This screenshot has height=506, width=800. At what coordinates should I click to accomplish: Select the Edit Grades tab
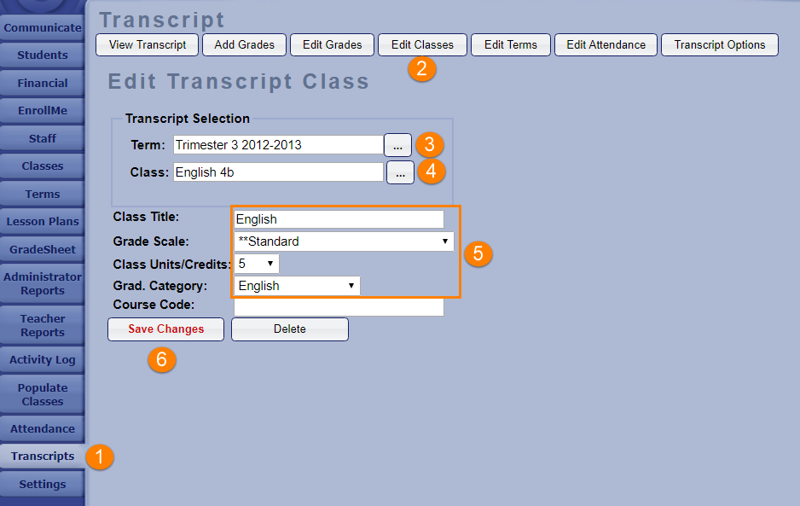click(x=332, y=44)
